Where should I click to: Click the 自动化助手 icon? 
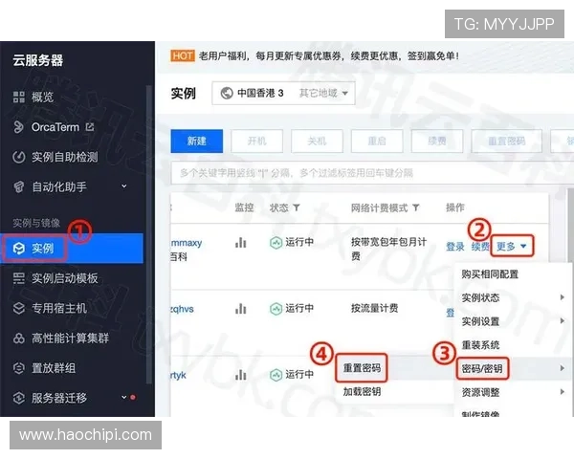coord(19,186)
